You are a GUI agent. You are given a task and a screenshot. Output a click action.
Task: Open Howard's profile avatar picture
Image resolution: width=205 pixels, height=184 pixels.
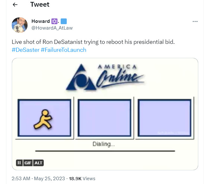pos(19,25)
